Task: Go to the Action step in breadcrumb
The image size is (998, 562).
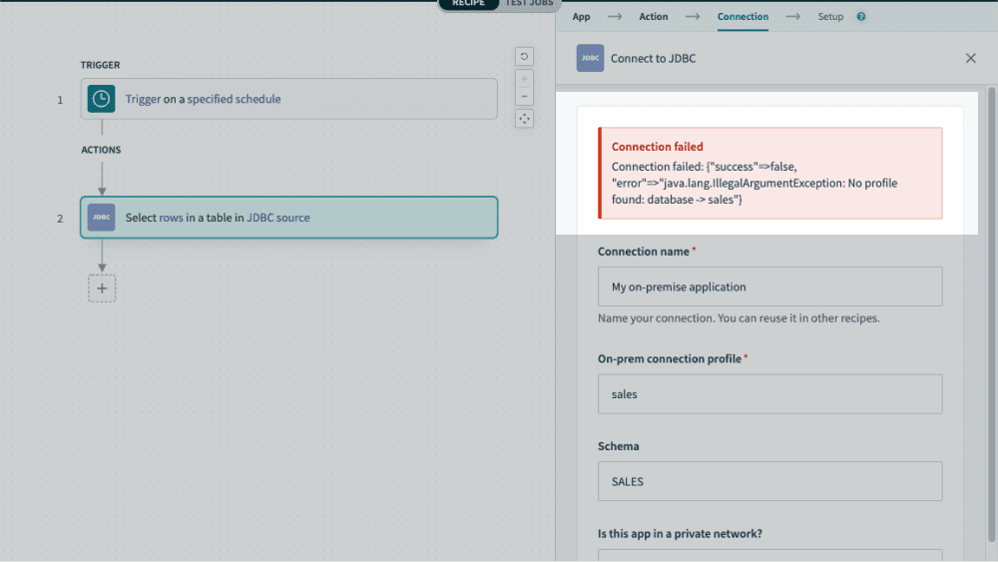Action: point(654,17)
